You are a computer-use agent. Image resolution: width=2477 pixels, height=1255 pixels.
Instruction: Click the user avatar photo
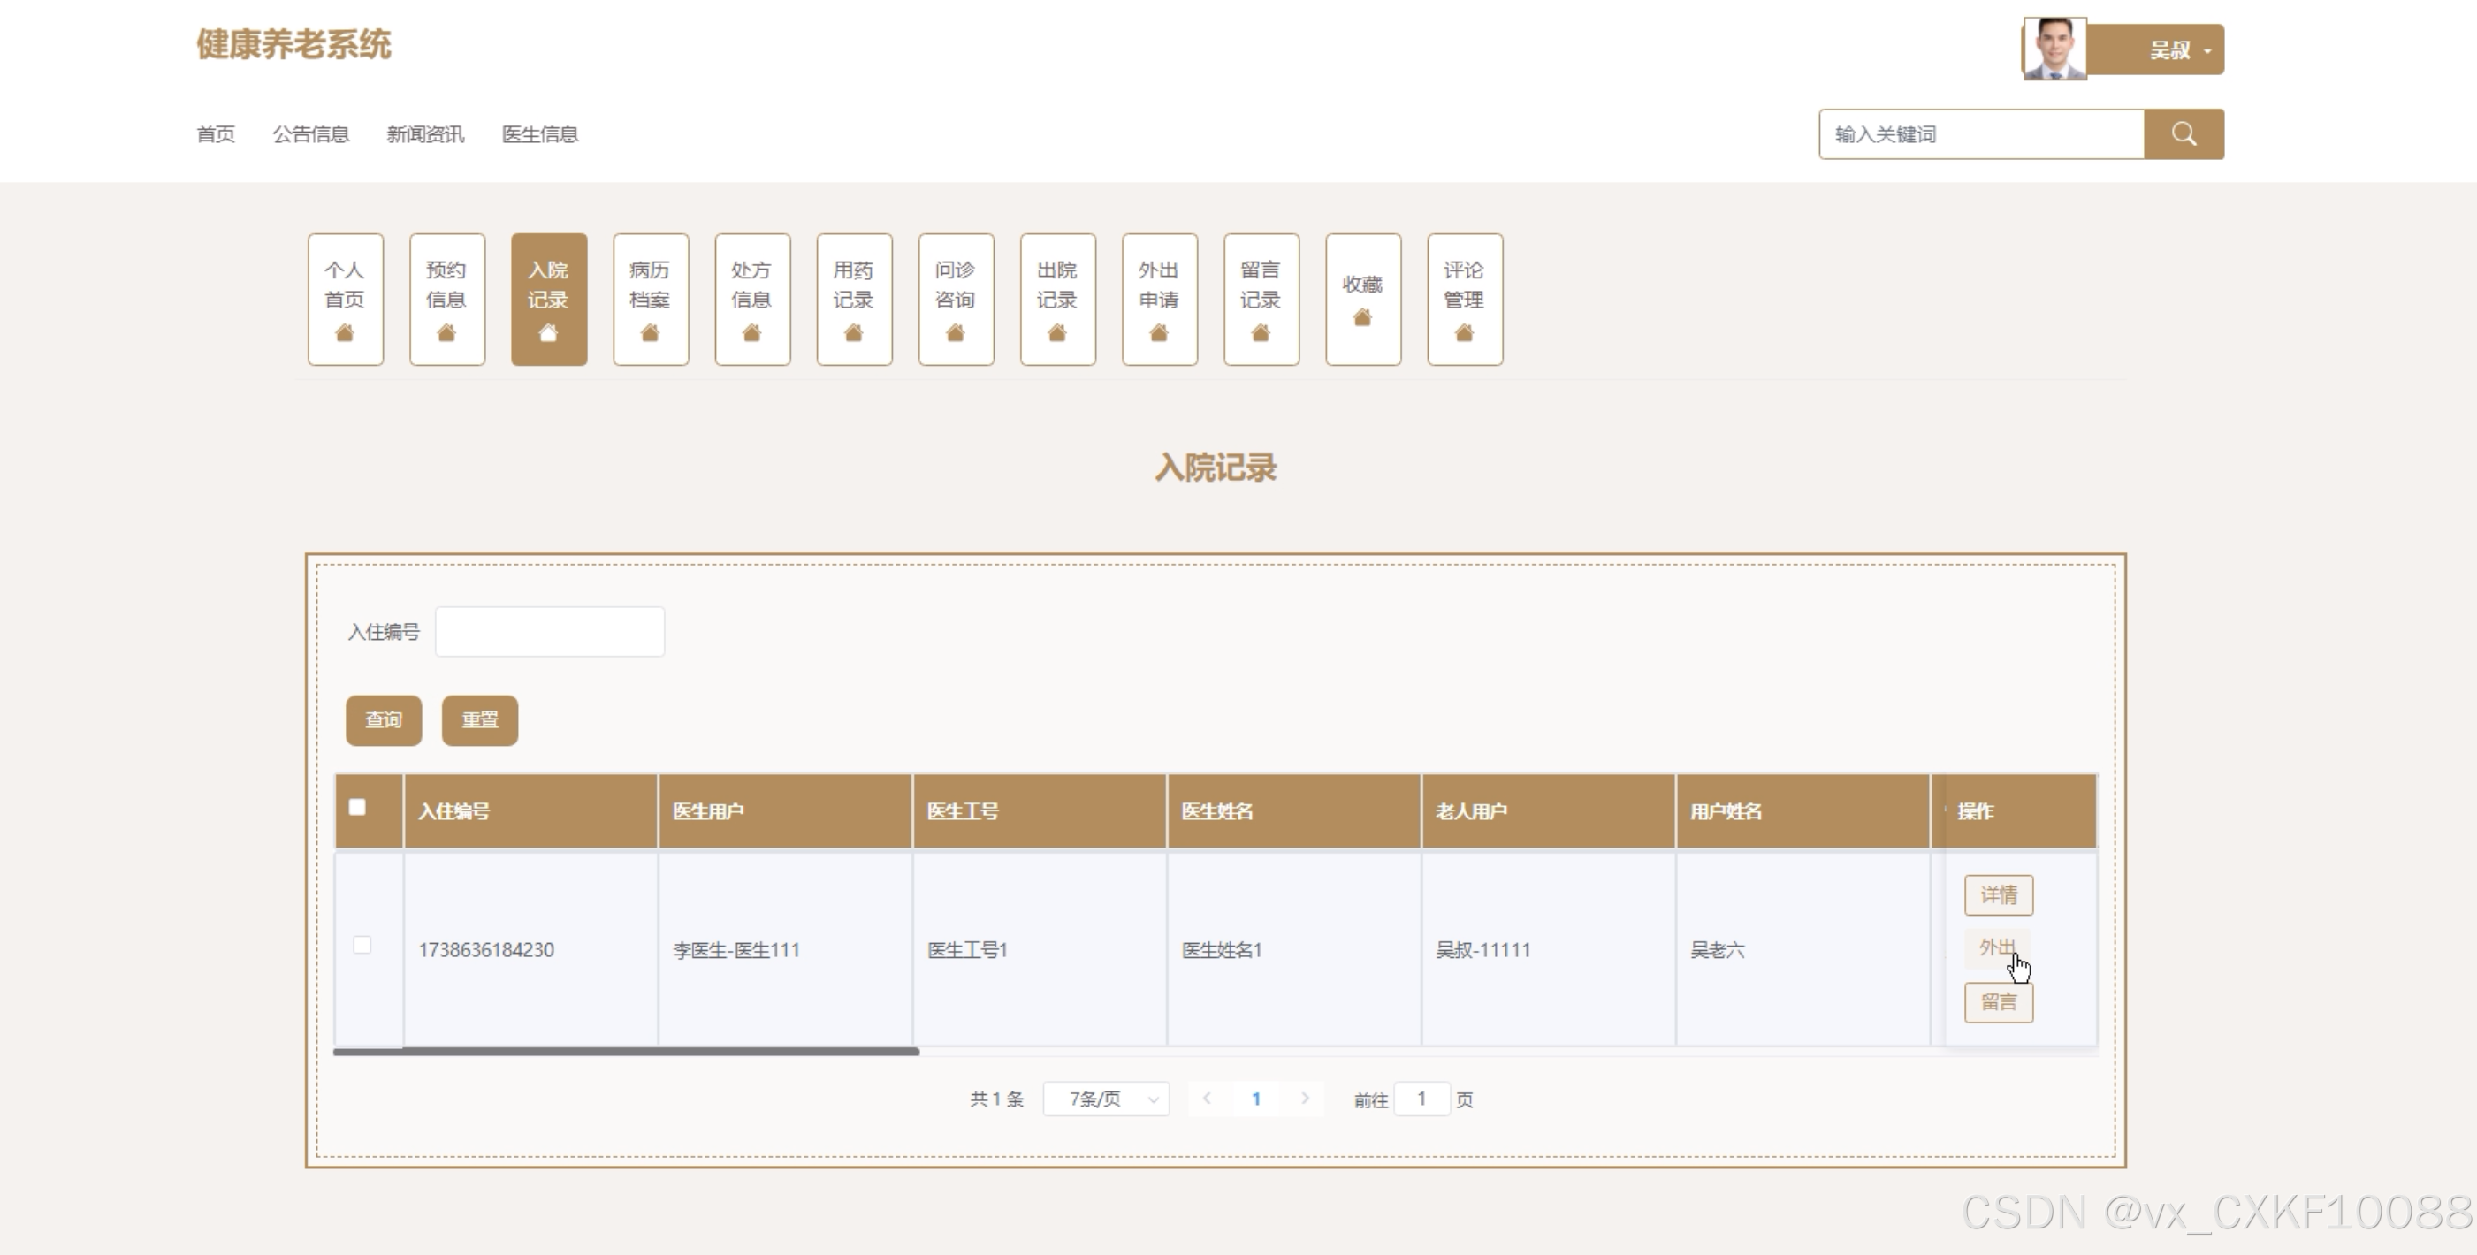click(x=2054, y=48)
